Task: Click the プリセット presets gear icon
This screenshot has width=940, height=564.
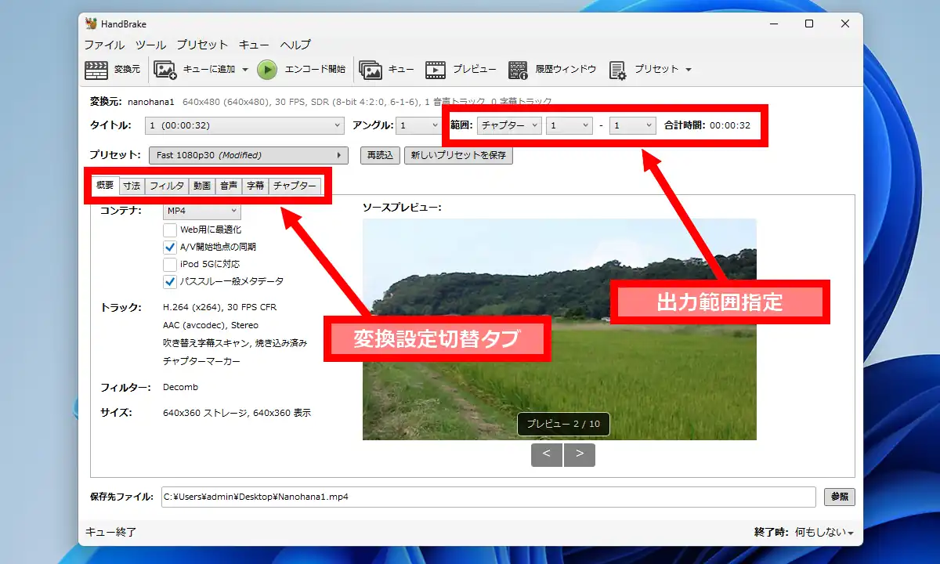Action: pyautogui.click(x=617, y=70)
